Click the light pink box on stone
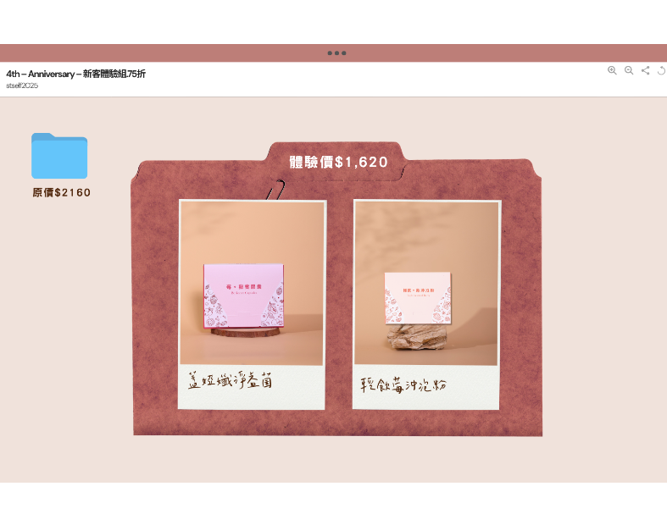667x514 pixels. coord(418,297)
